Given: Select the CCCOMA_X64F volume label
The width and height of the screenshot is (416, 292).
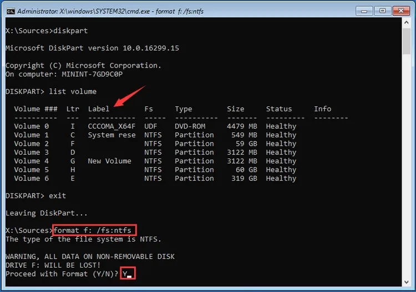Looking at the screenshot, I should (x=111, y=126).
